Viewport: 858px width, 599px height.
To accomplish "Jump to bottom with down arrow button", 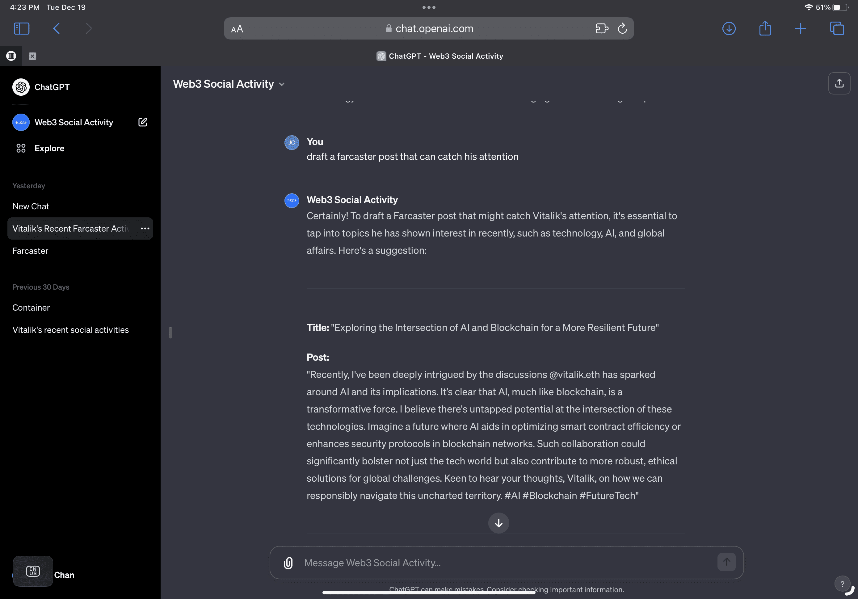I will tap(498, 522).
